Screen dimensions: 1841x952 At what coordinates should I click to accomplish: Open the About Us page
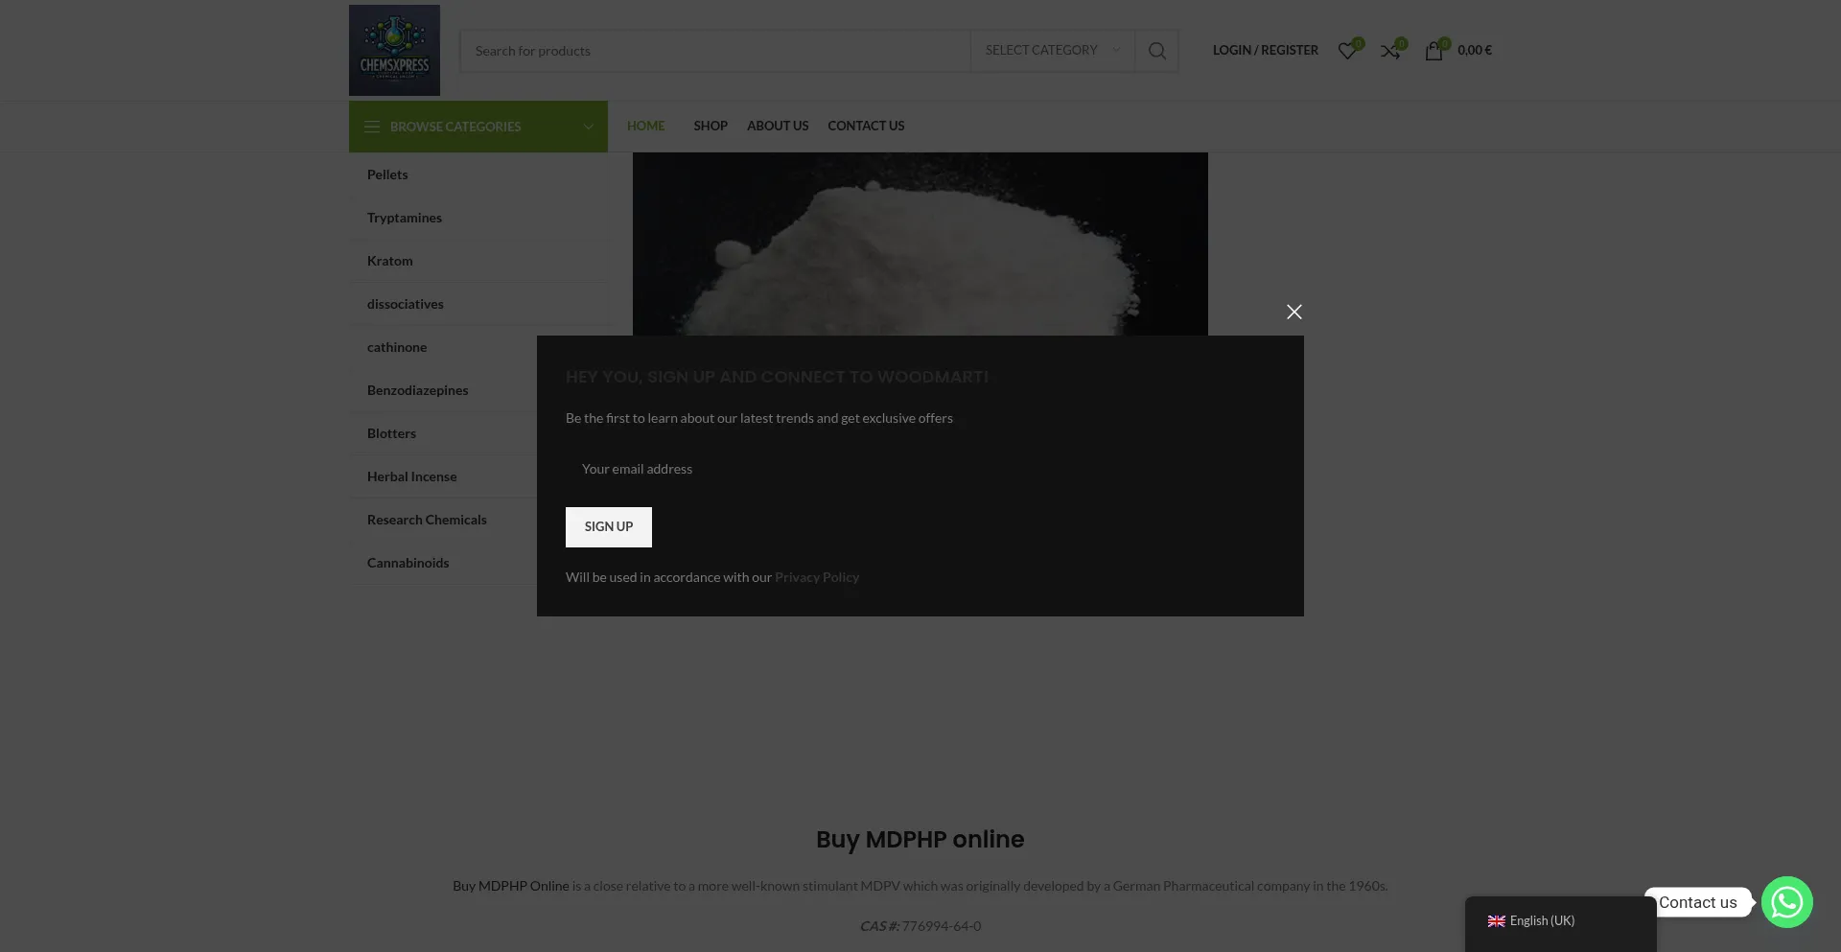coord(777,126)
